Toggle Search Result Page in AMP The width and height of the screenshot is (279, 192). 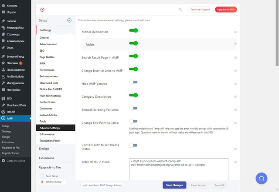tap(133, 56)
